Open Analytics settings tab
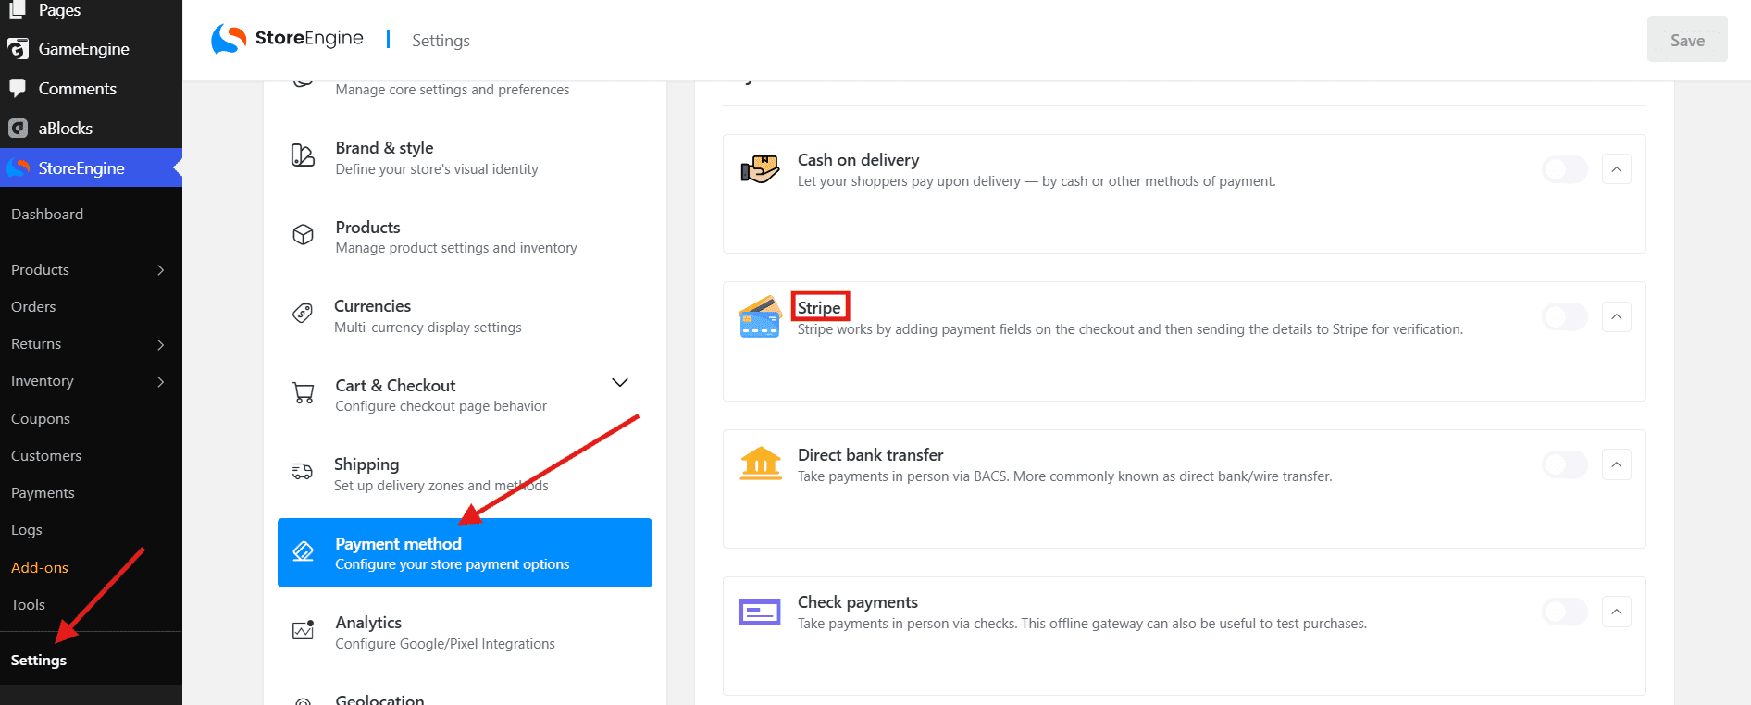 point(465,632)
